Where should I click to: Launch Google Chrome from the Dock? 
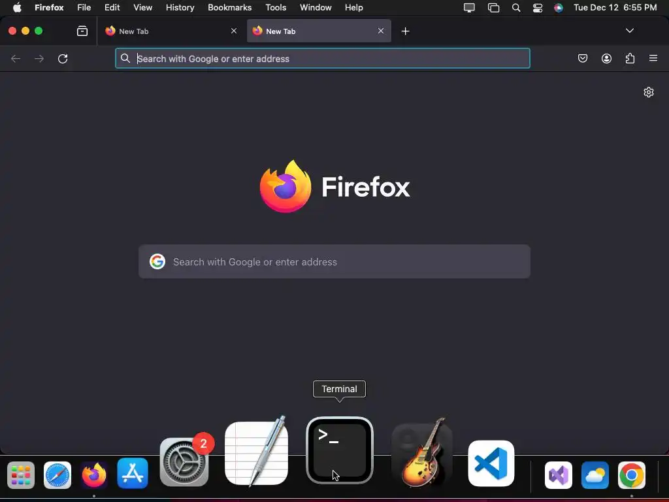[632, 475]
